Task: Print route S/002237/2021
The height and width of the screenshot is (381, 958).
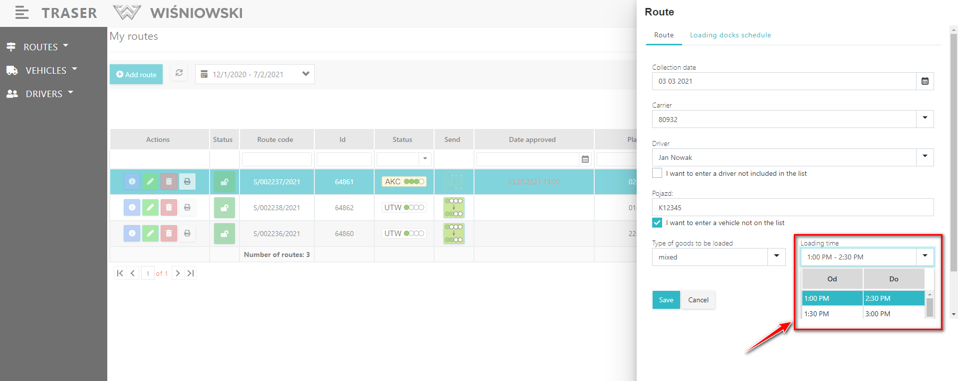Action: pos(187,182)
